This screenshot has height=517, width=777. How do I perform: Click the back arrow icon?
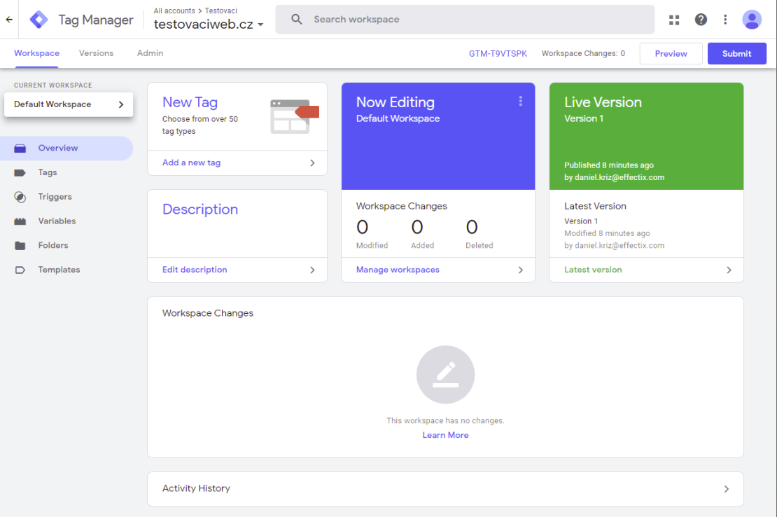pos(9,20)
